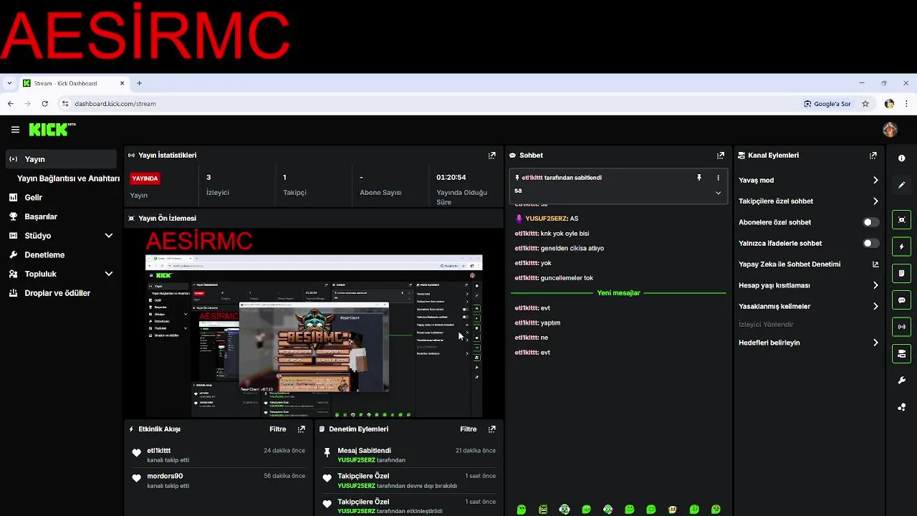Click the wrench icon in right toolbar
The image size is (917, 516).
(x=901, y=381)
